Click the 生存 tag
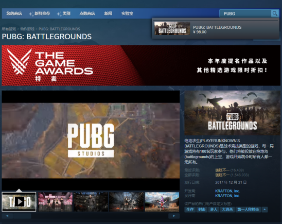 click(190, 210)
